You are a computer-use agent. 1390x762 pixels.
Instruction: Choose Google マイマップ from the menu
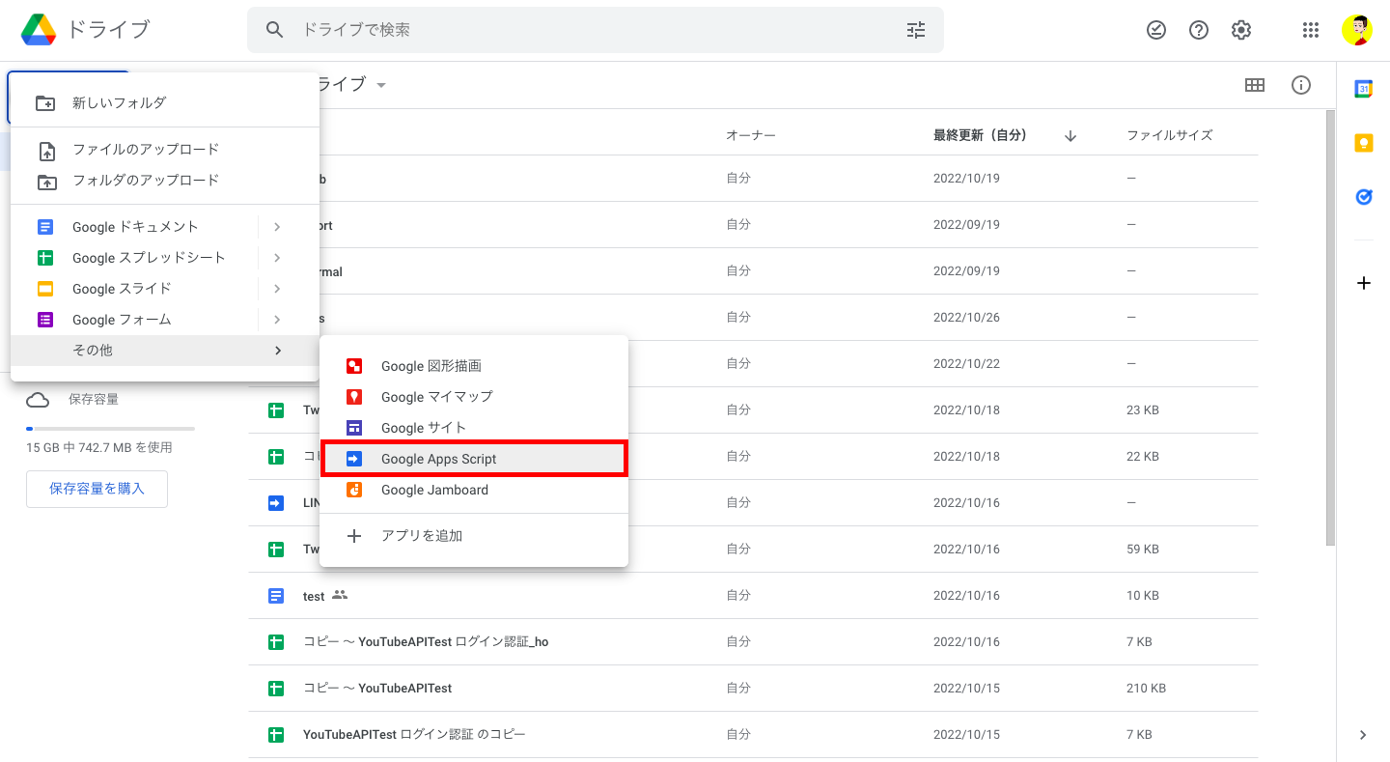point(436,396)
